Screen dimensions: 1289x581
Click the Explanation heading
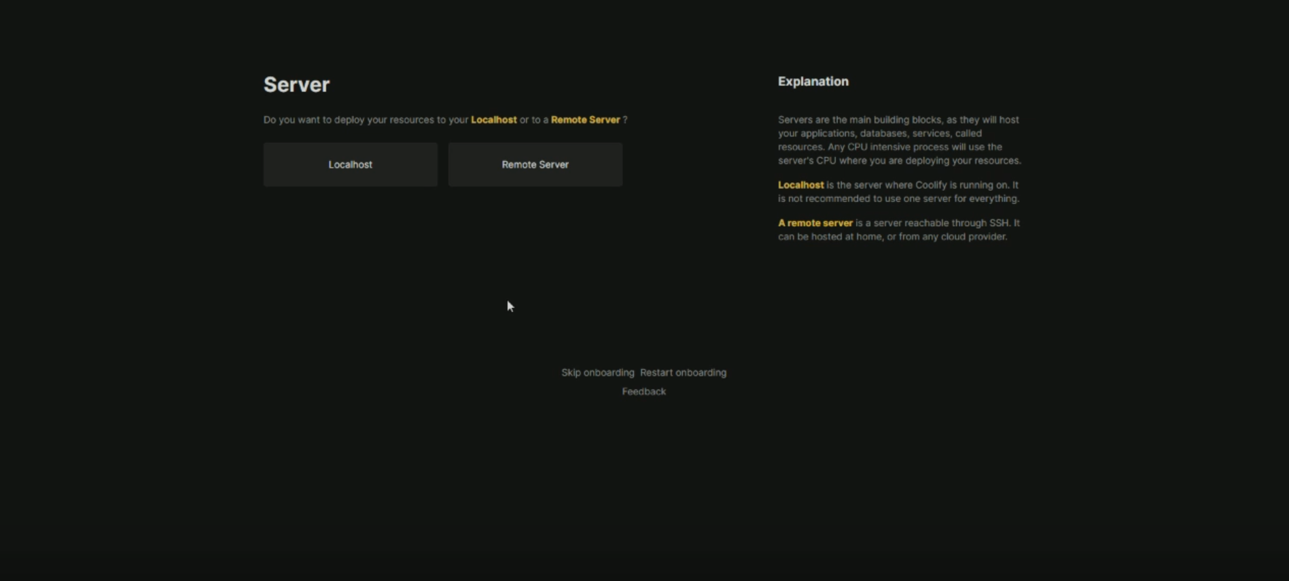[813, 82]
